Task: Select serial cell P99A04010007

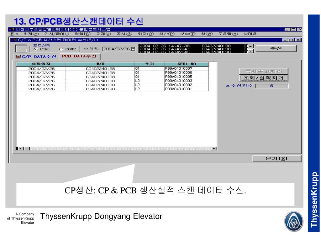Action: pos(187,68)
